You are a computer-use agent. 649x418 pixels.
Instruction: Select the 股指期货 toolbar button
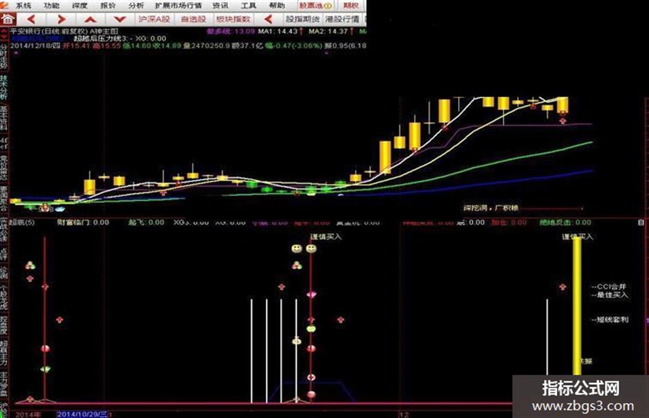[x=303, y=19]
